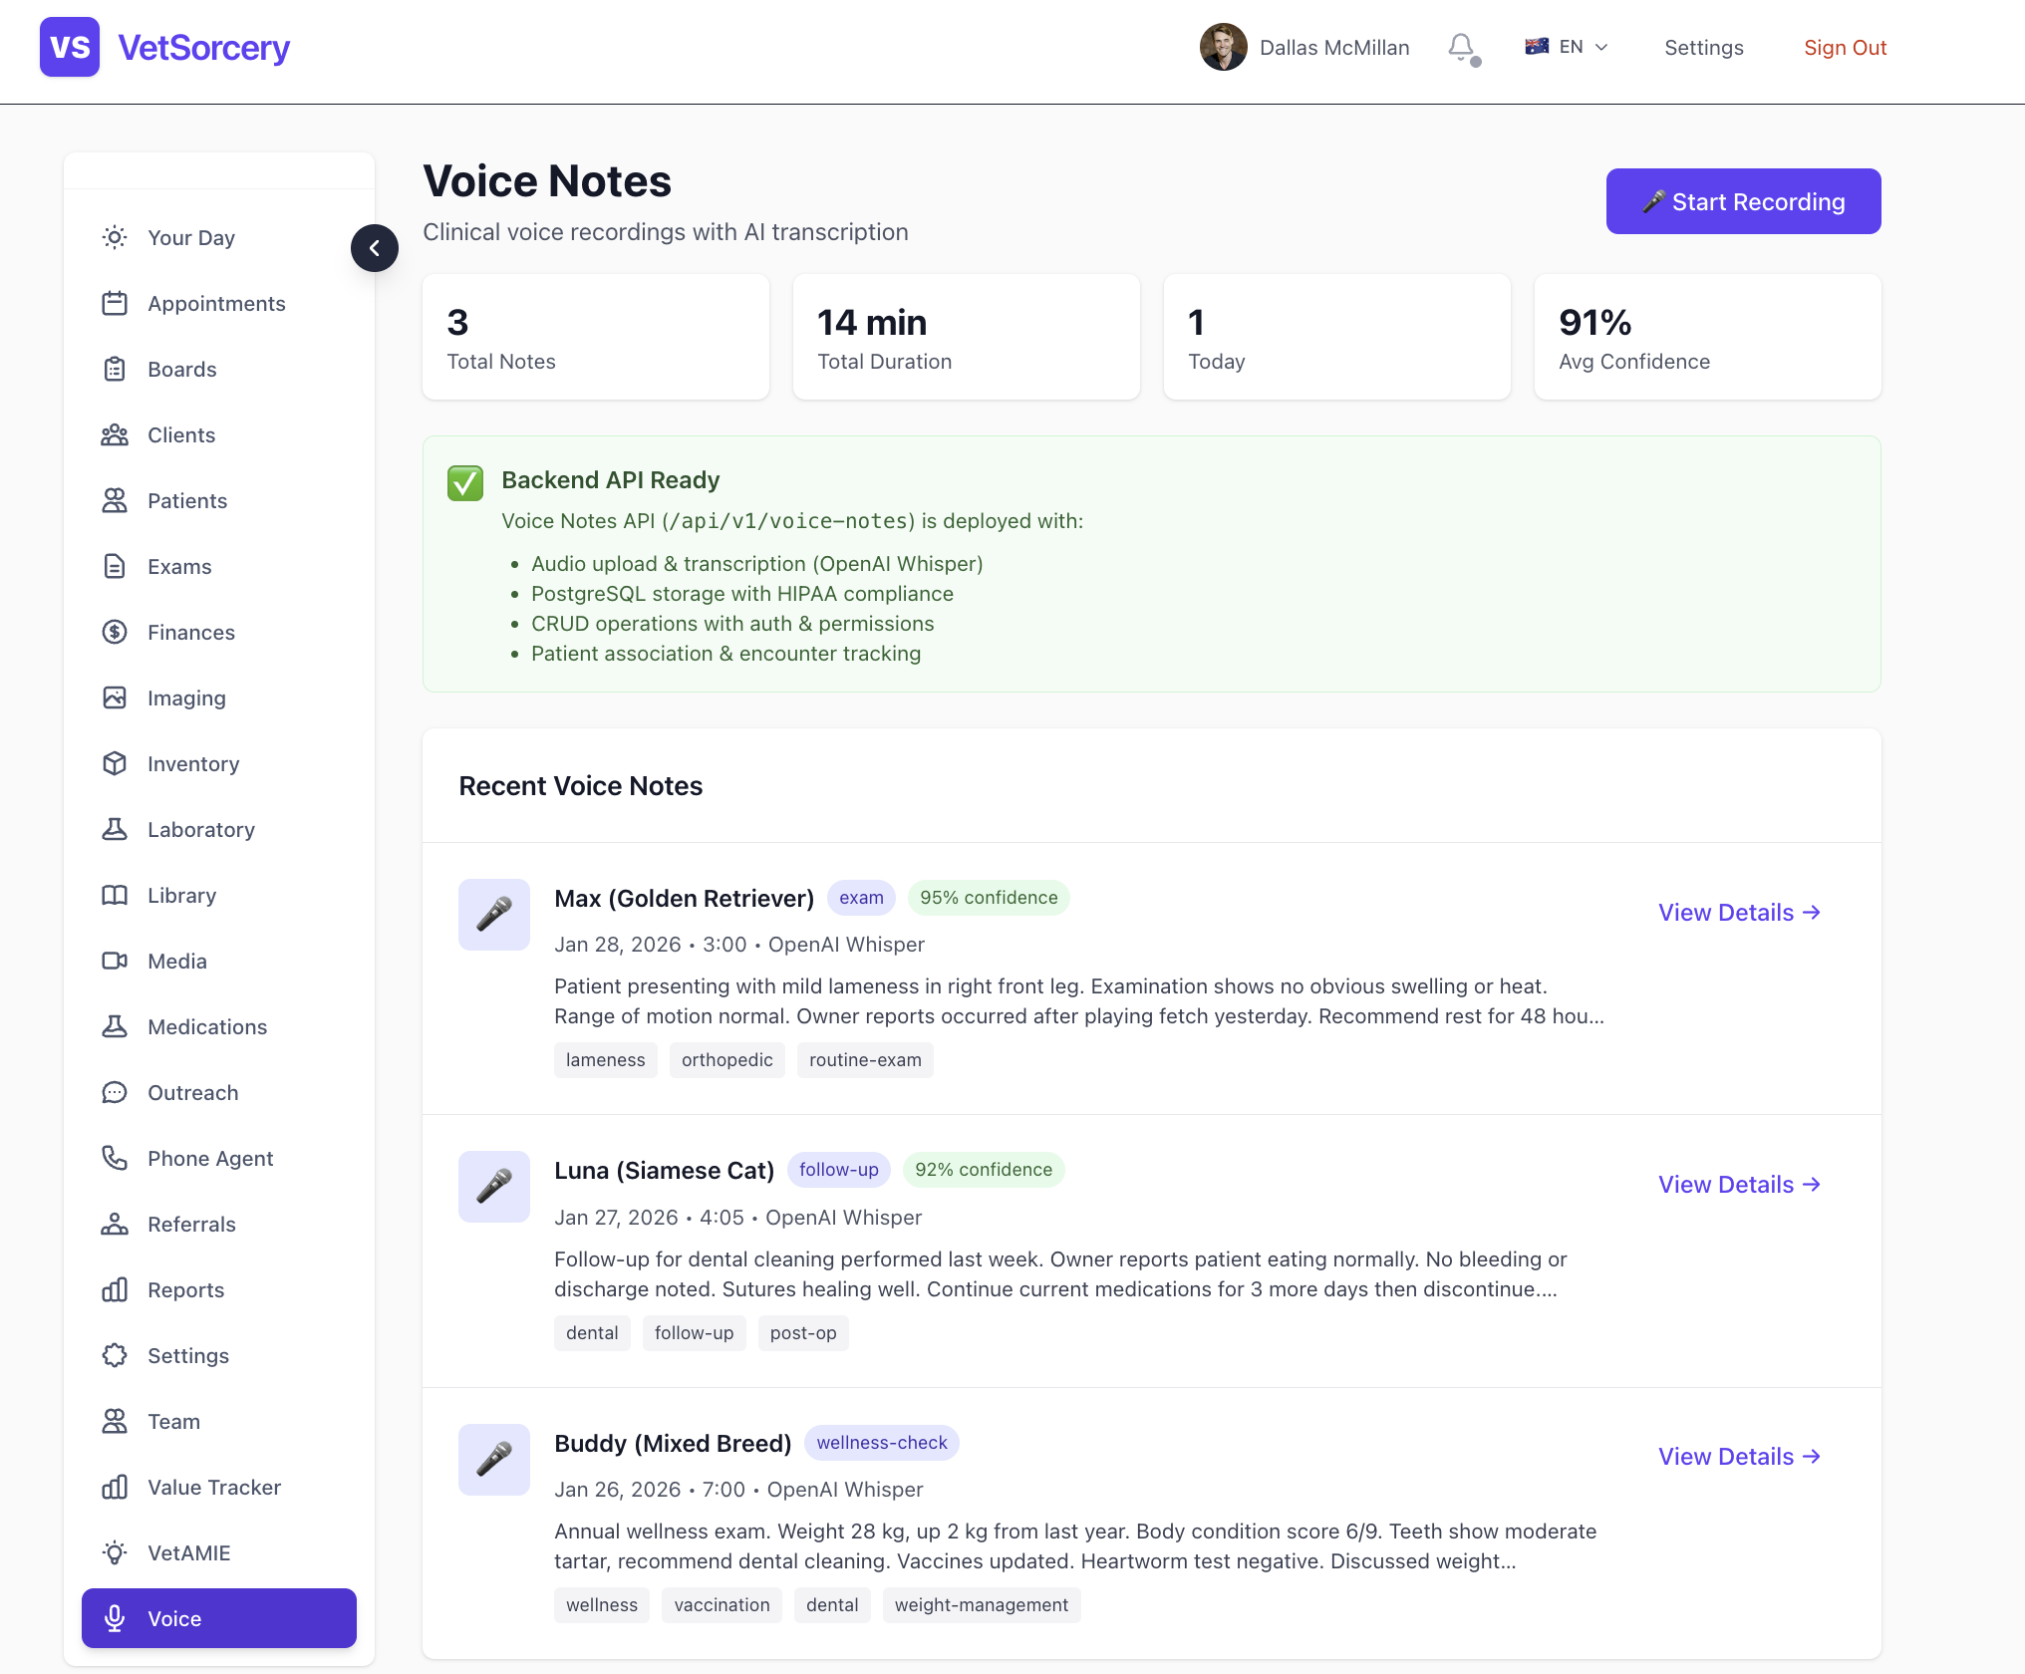Go to Laboratory section
2025x1674 pixels.
pyautogui.click(x=200, y=829)
